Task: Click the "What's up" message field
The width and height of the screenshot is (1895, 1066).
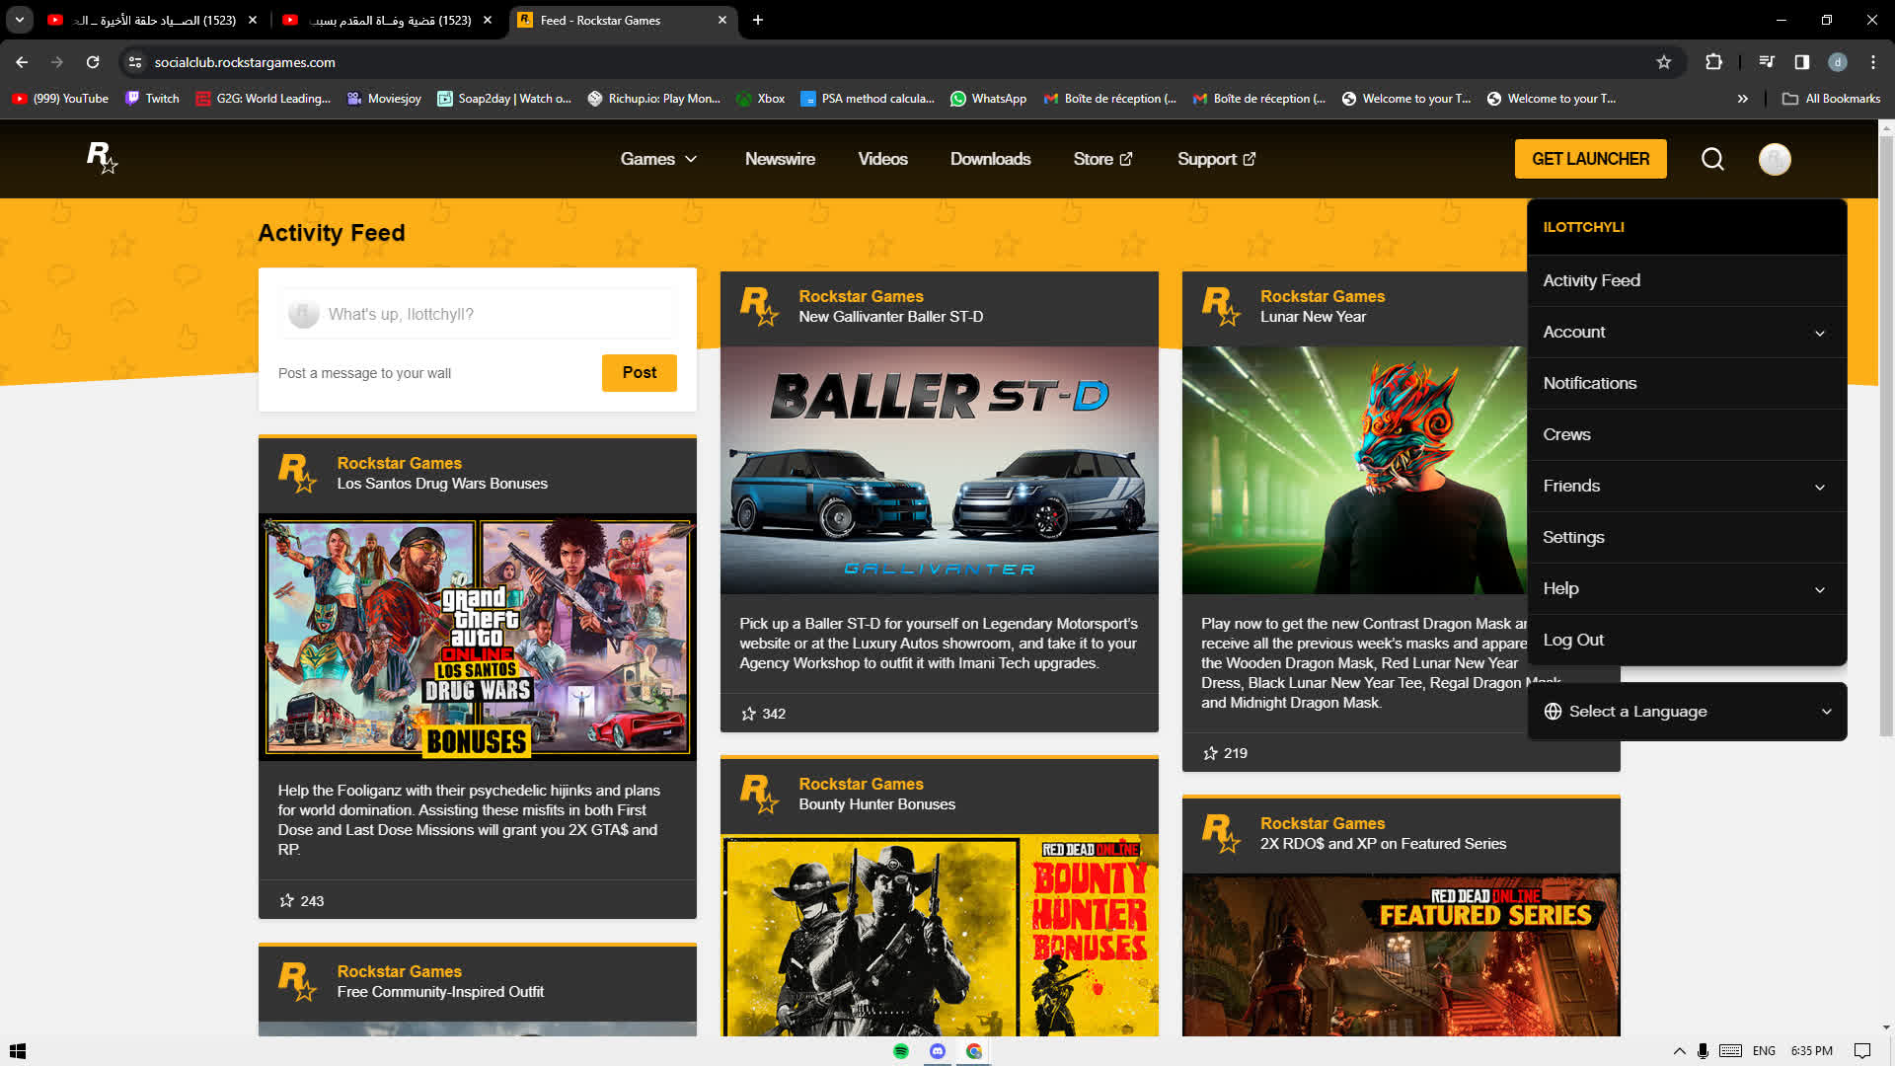Action: 478,314
